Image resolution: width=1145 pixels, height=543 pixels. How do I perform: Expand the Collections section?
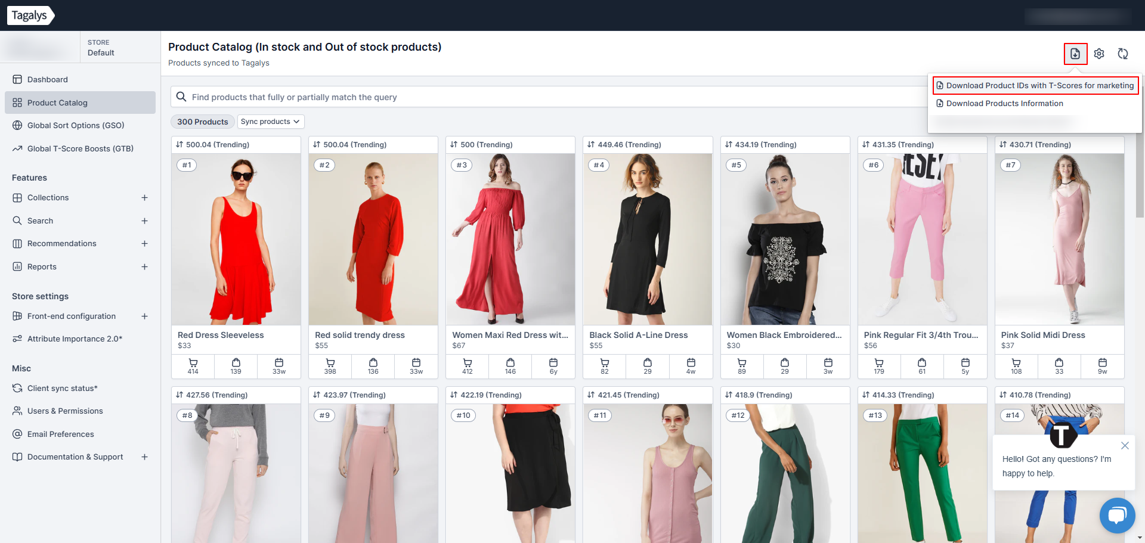[144, 197]
